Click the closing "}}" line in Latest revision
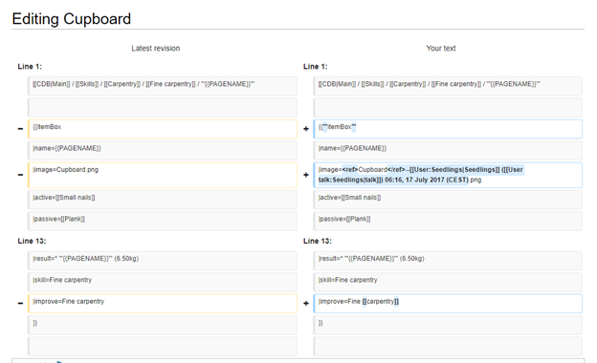The image size is (597, 363). pos(163,325)
